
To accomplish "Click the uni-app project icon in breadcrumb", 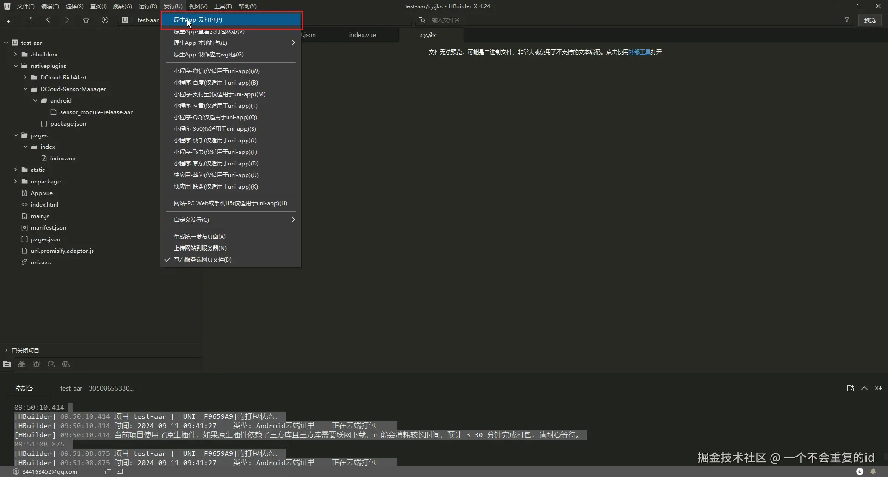I will click(125, 20).
